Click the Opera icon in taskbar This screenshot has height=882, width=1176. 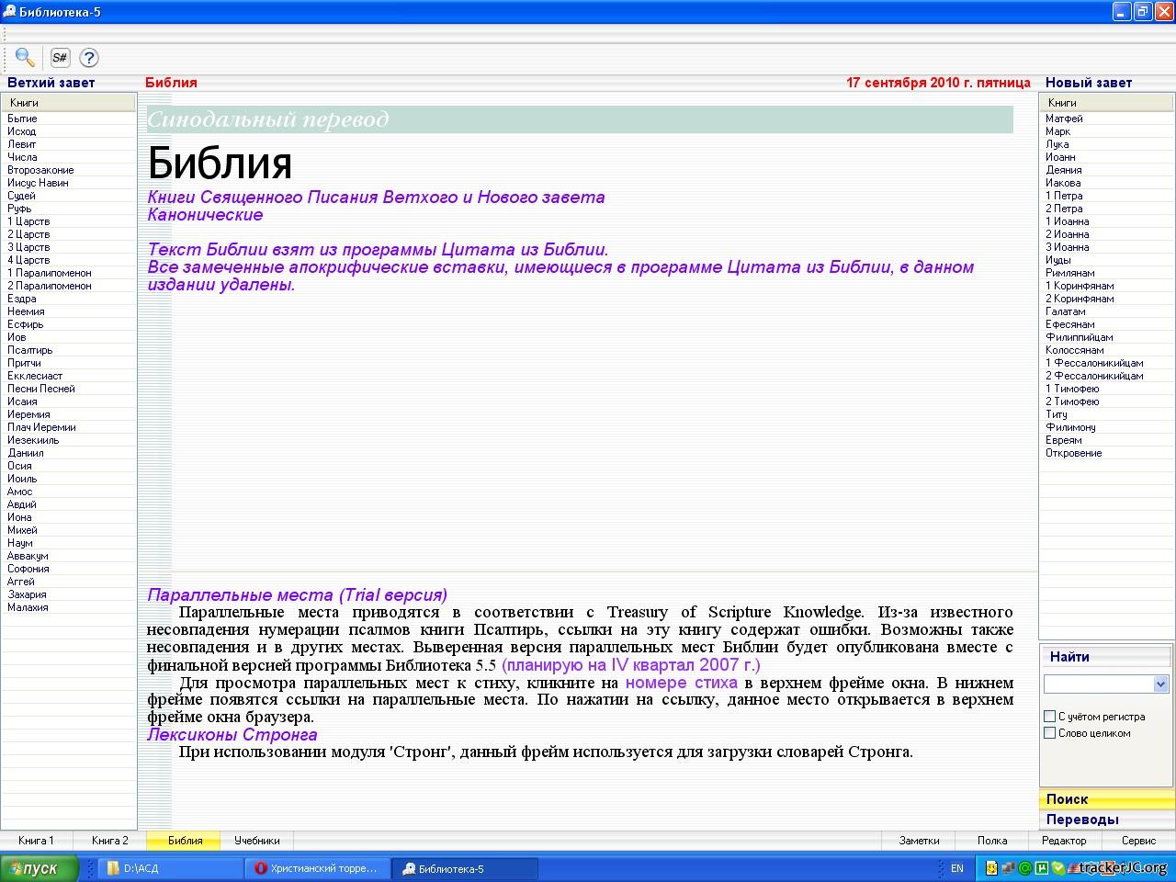[x=261, y=868]
